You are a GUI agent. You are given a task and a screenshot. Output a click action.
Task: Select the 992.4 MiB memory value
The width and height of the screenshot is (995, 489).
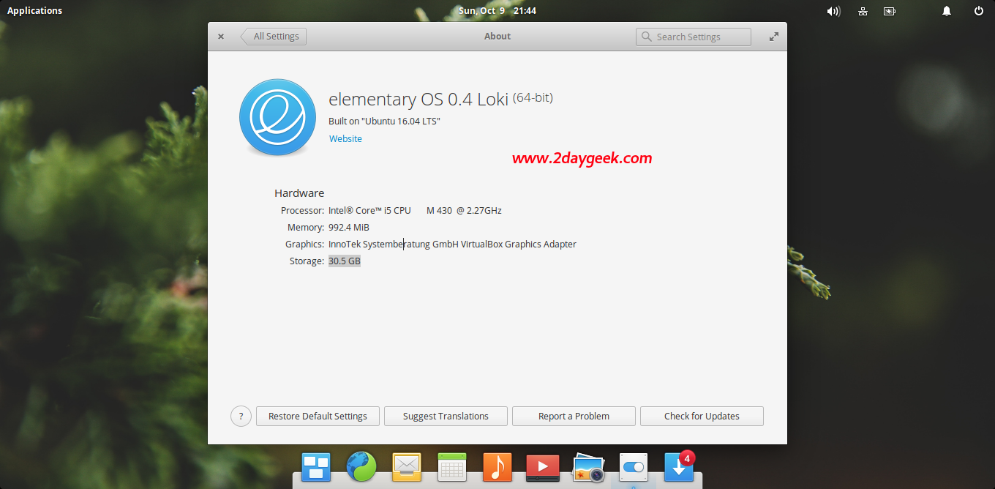349,227
